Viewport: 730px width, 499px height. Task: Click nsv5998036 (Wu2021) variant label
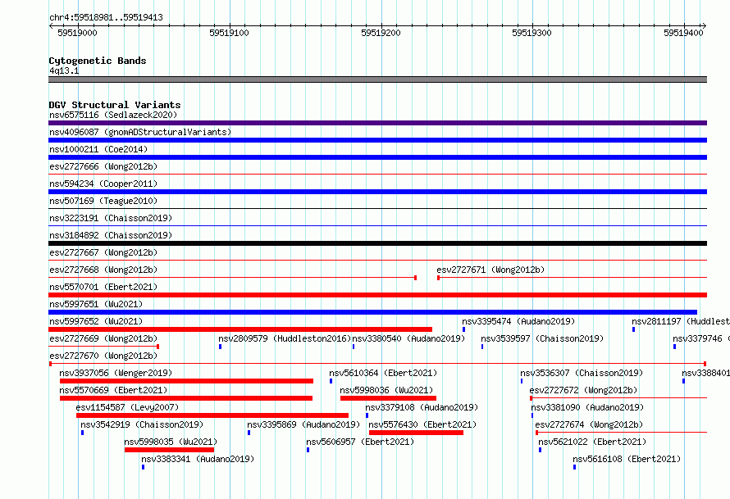(x=386, y=390)
